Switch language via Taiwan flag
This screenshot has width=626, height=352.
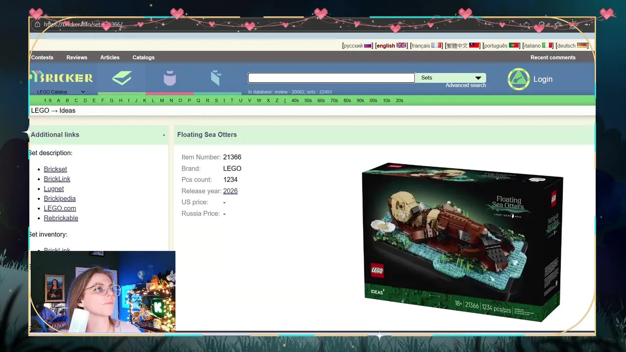click(474, 45)
